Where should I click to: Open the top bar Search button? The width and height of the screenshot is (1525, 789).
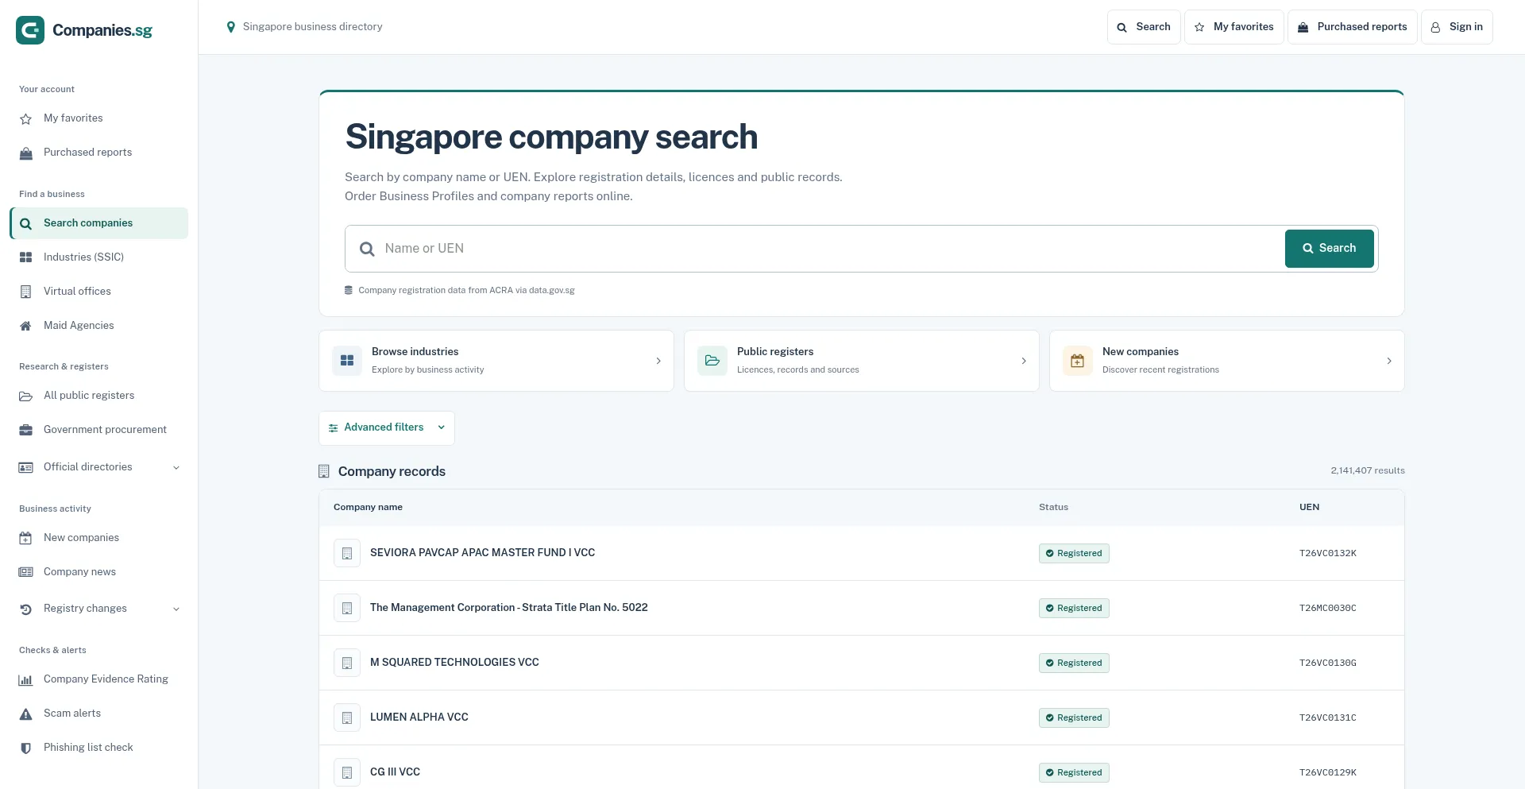(1144, 27)
